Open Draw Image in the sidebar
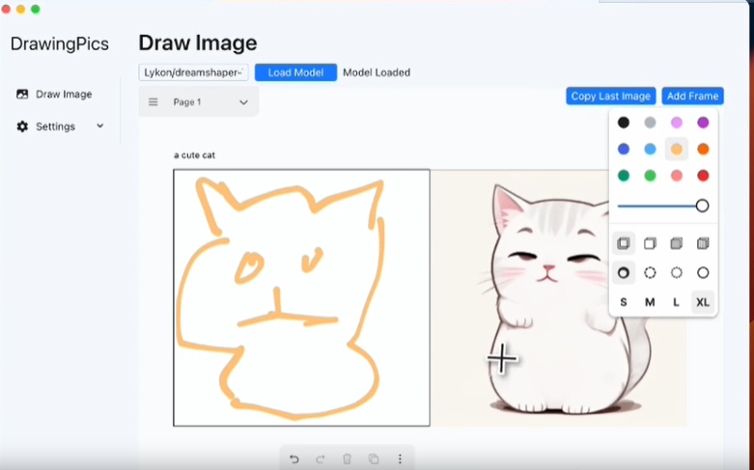This screenshot has width=754, height=470. pyautogui.click(x=64, y=95)
